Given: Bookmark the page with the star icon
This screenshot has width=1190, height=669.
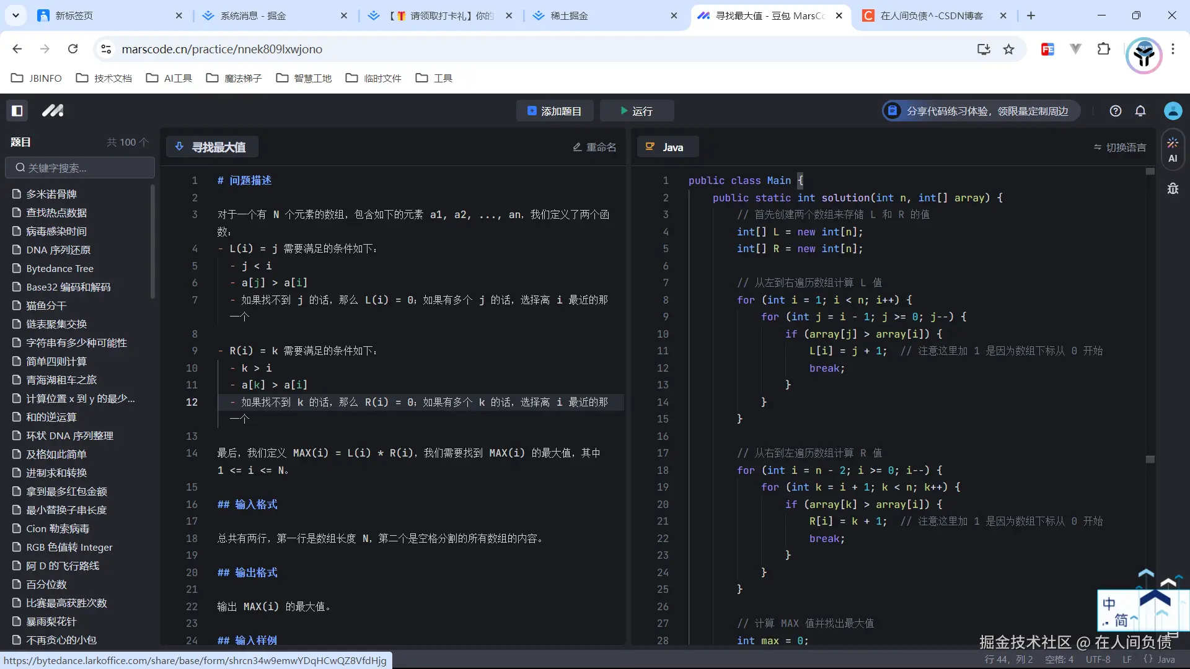Looking at the screenshot, I should [1009, 49].
